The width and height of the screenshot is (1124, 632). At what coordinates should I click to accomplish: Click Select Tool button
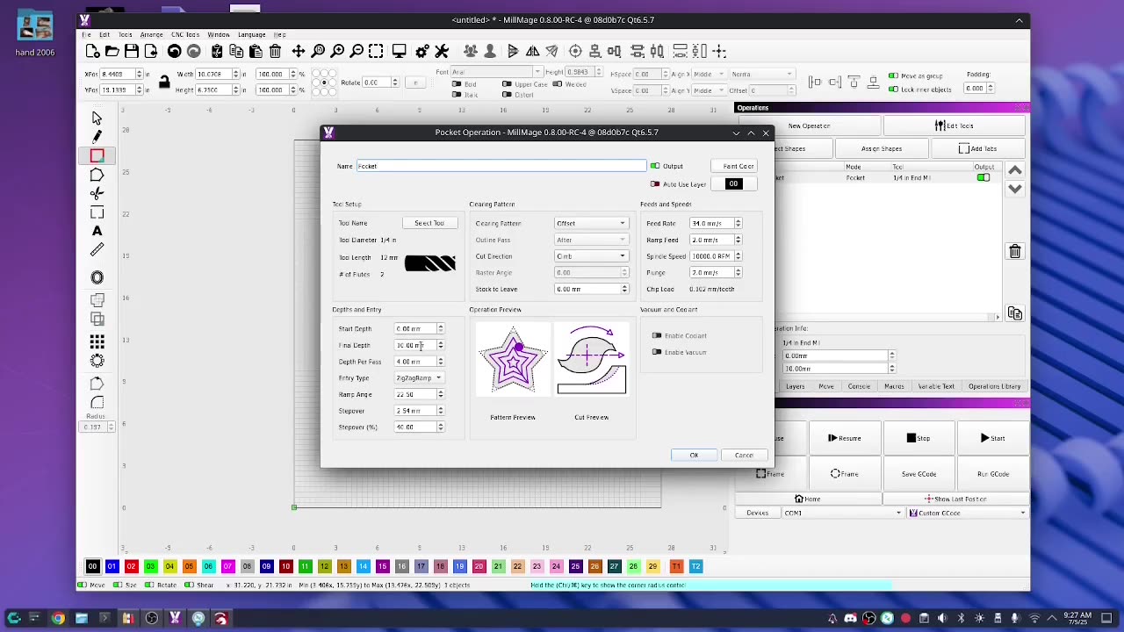pos(429,223)
